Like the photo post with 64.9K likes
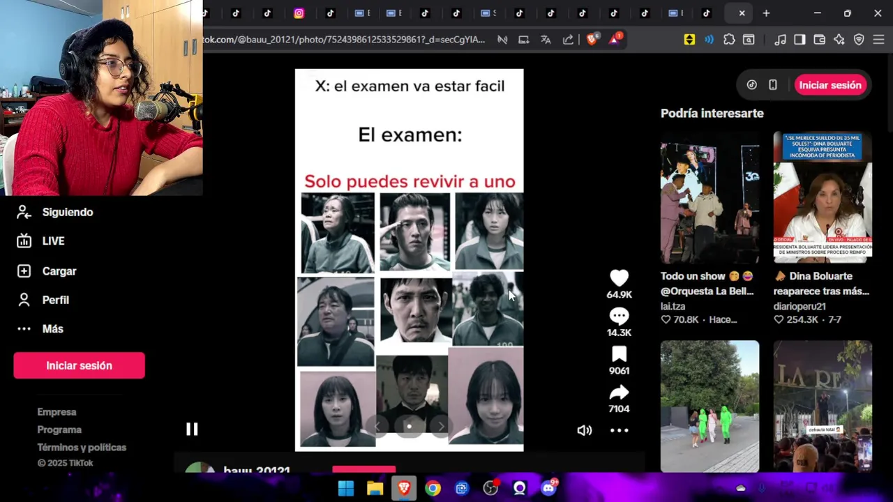Screen dimensions: 893x502 pos(619,278)
